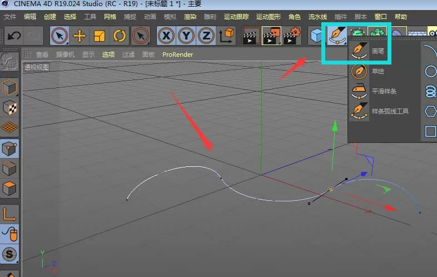The image size is (437, 277).
Task: Open the 脚本 menu
Action: 361,17
